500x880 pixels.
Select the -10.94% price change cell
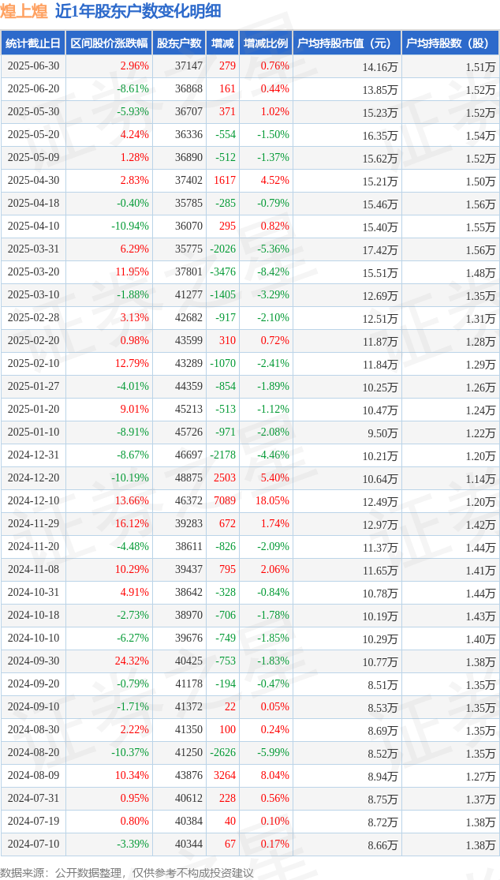[x=131, y=227]
